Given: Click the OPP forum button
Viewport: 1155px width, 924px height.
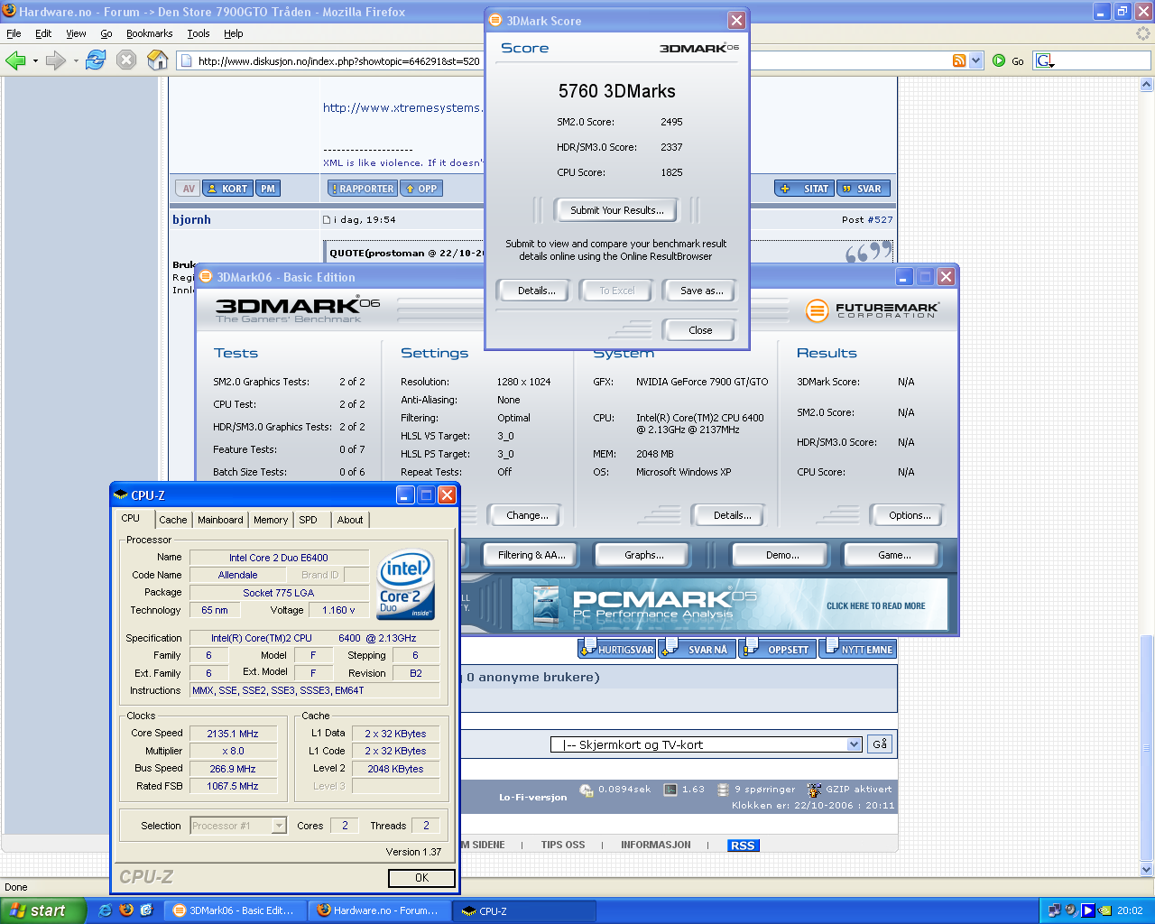Looking at the screenshot, I should (421, 189).
